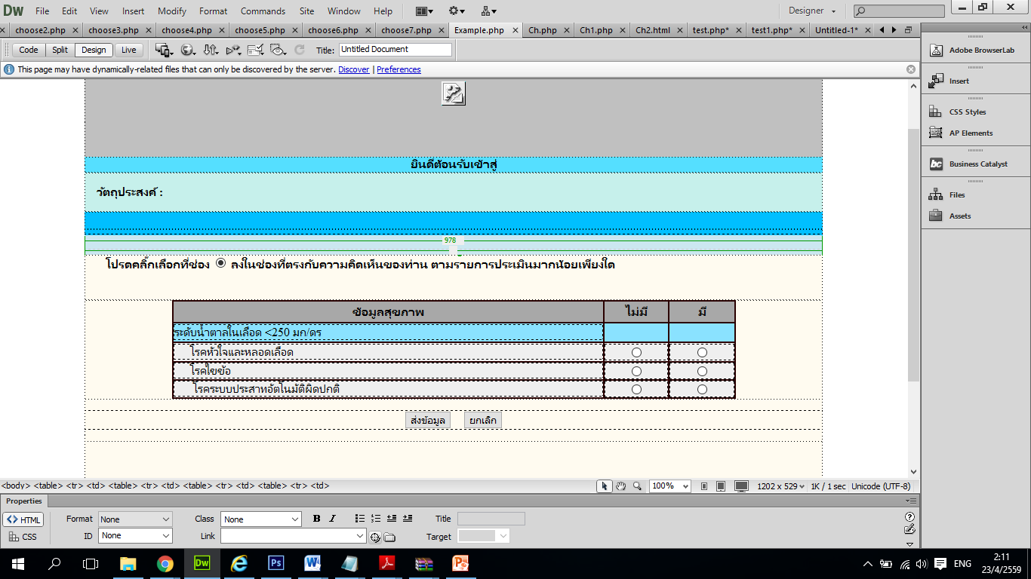Insert unordered list from Properties panel
Image resolution: width=1031 pixels, height=579 pixels.
point(360,519)
